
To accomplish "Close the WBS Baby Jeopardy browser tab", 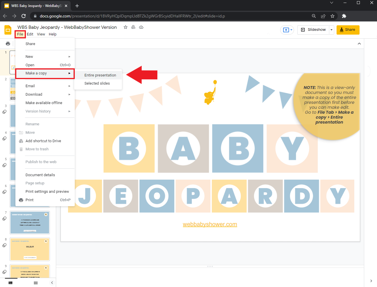I will pos(66,6).
